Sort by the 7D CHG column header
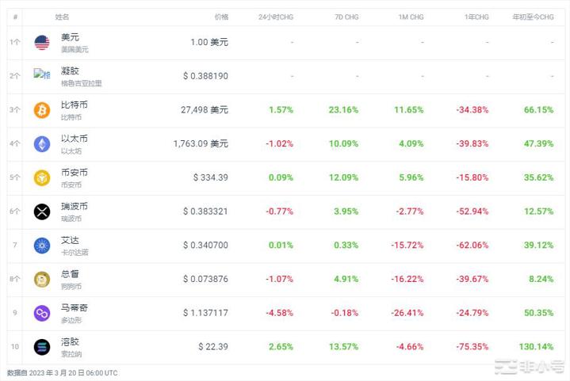 pos(346,17)
